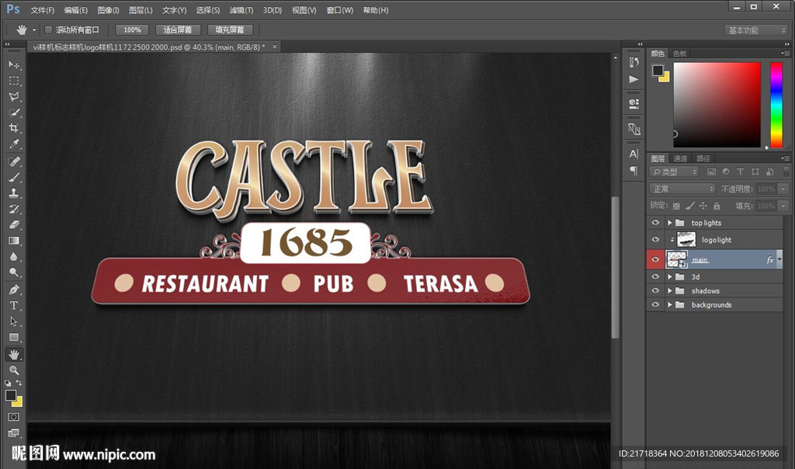
Task: Switch to the 通道 channels tab
Action: pyautogui.click(x=680, y=158)
